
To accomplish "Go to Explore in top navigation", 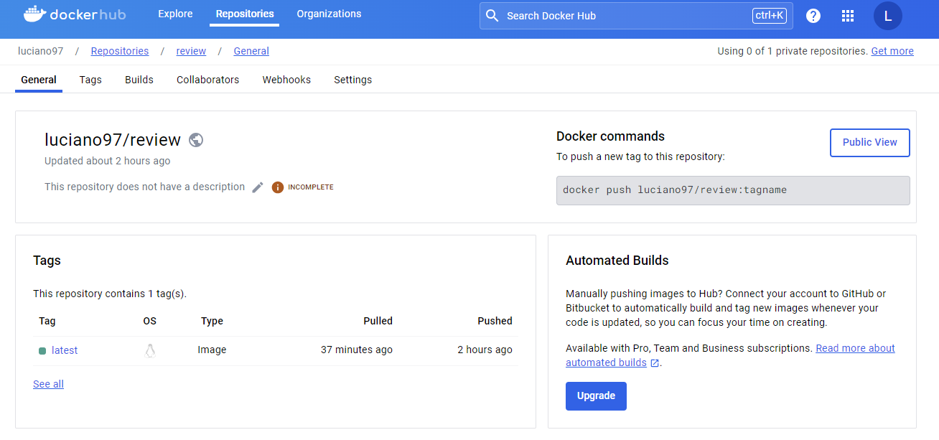I will point(175,14).
